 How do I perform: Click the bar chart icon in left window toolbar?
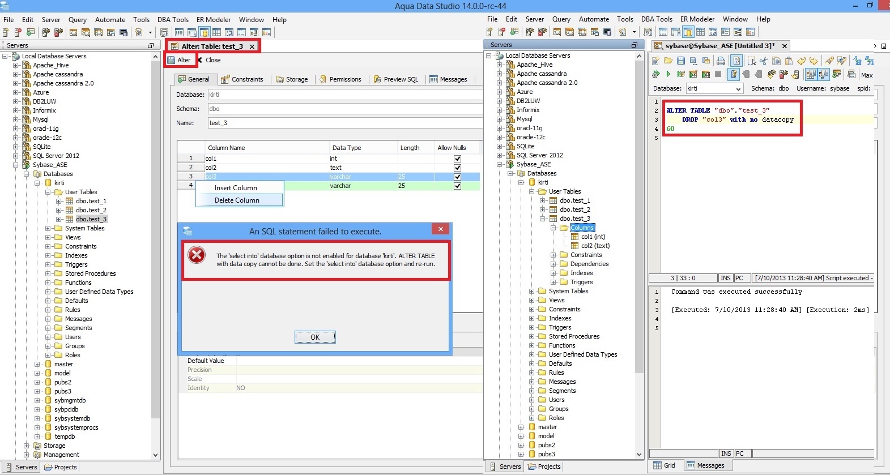click(x=266, y=32)
